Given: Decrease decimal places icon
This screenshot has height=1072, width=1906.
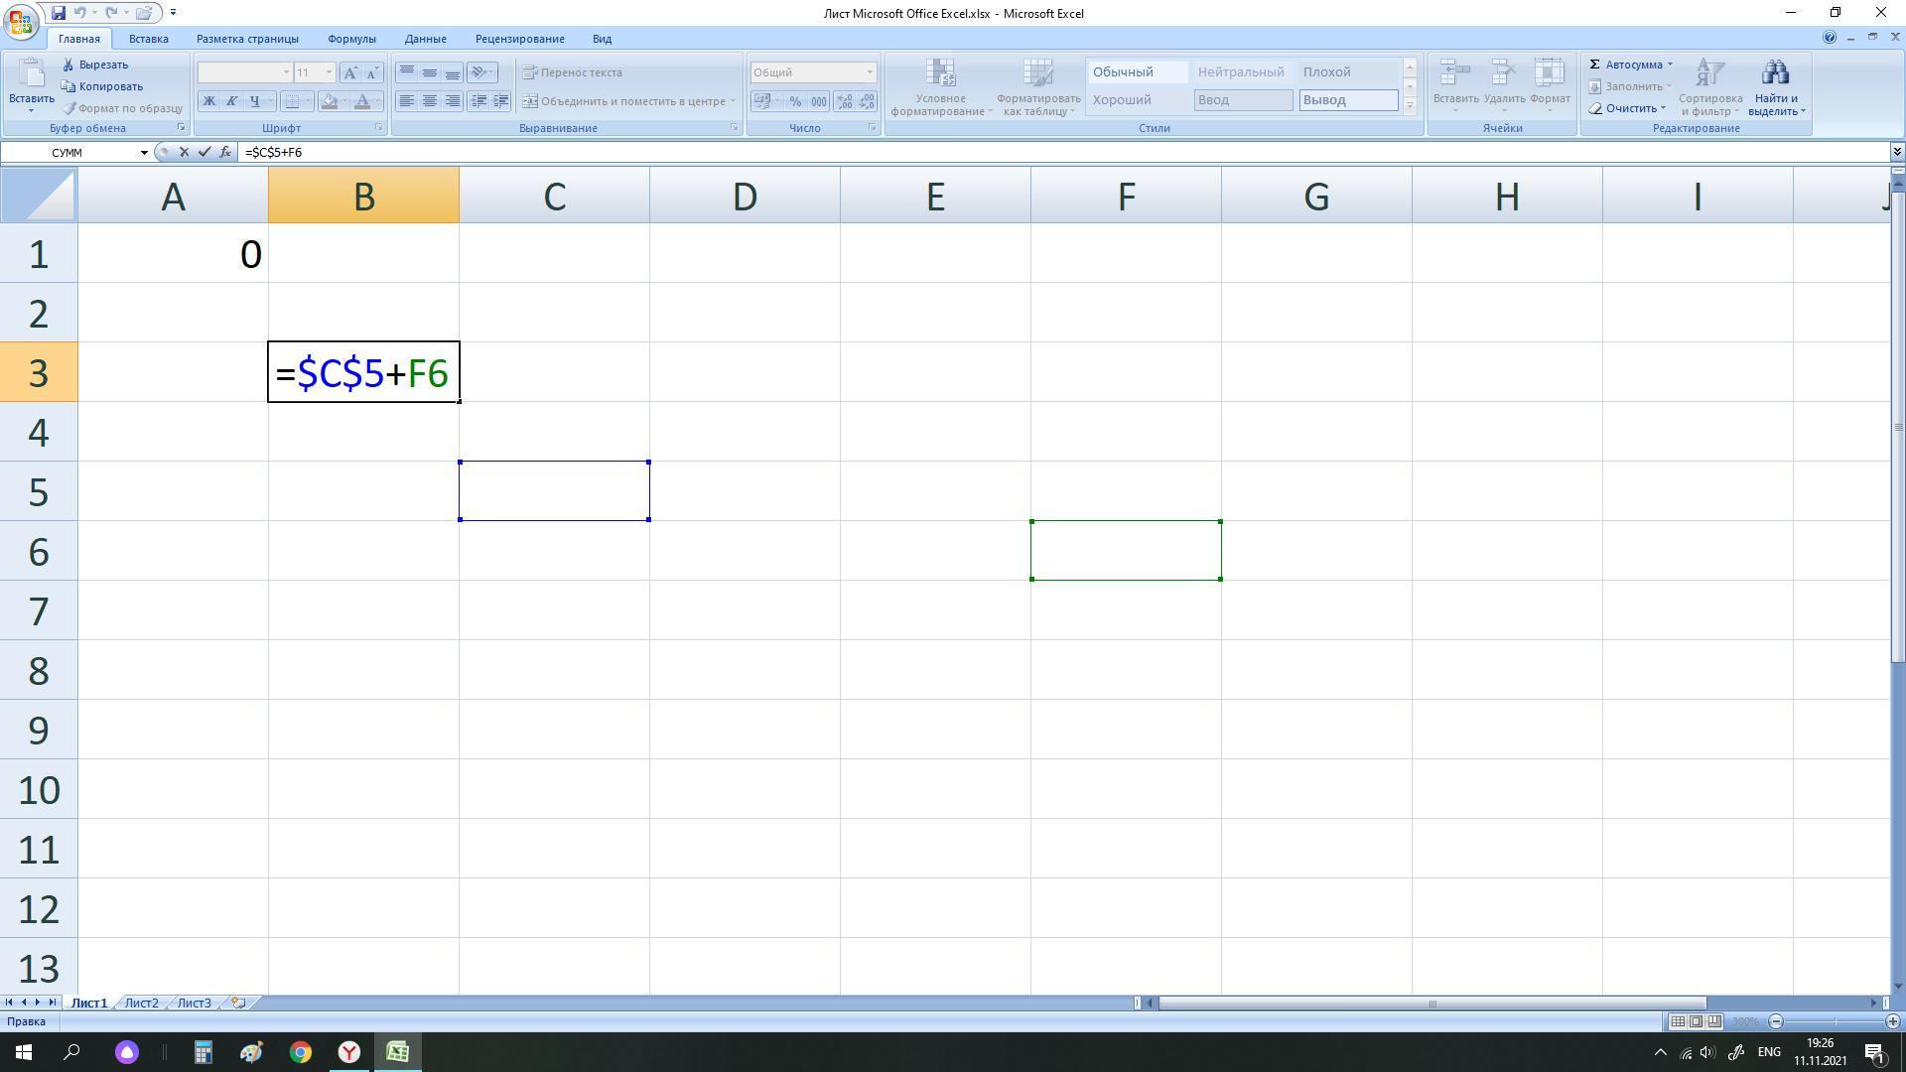Looking at the screenshot, I should tap(867, 101).
